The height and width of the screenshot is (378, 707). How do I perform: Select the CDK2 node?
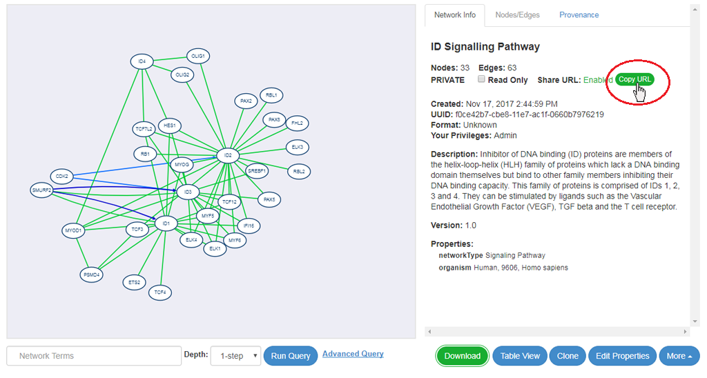point(61,176)
